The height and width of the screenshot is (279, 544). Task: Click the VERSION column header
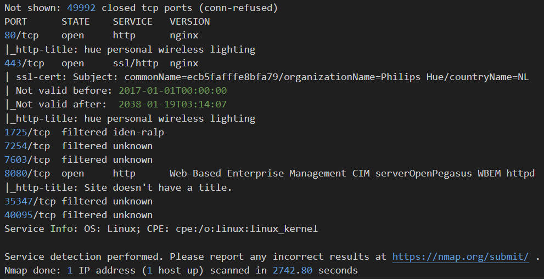(x=190, y=21)
